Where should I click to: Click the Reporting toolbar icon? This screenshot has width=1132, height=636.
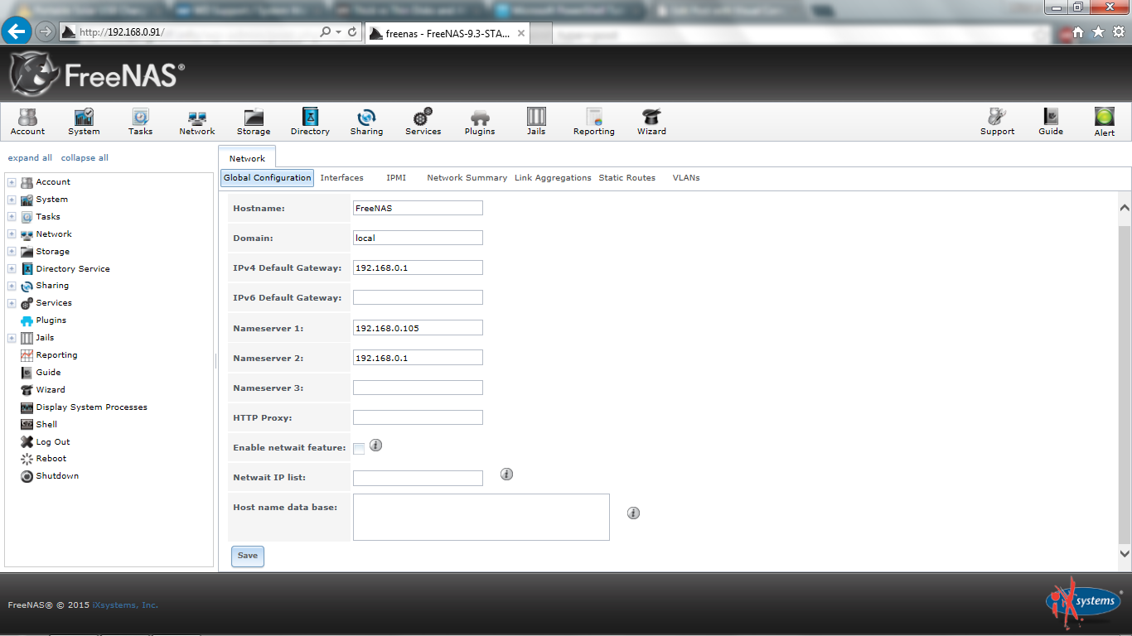593,121
